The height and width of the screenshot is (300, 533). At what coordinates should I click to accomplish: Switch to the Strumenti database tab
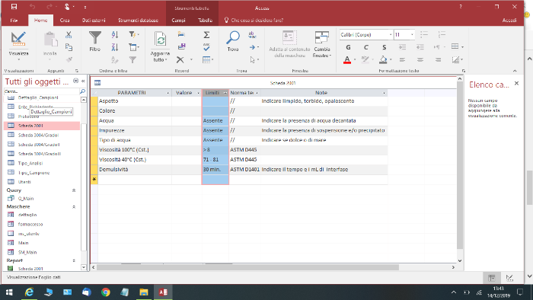coord(138,21)
